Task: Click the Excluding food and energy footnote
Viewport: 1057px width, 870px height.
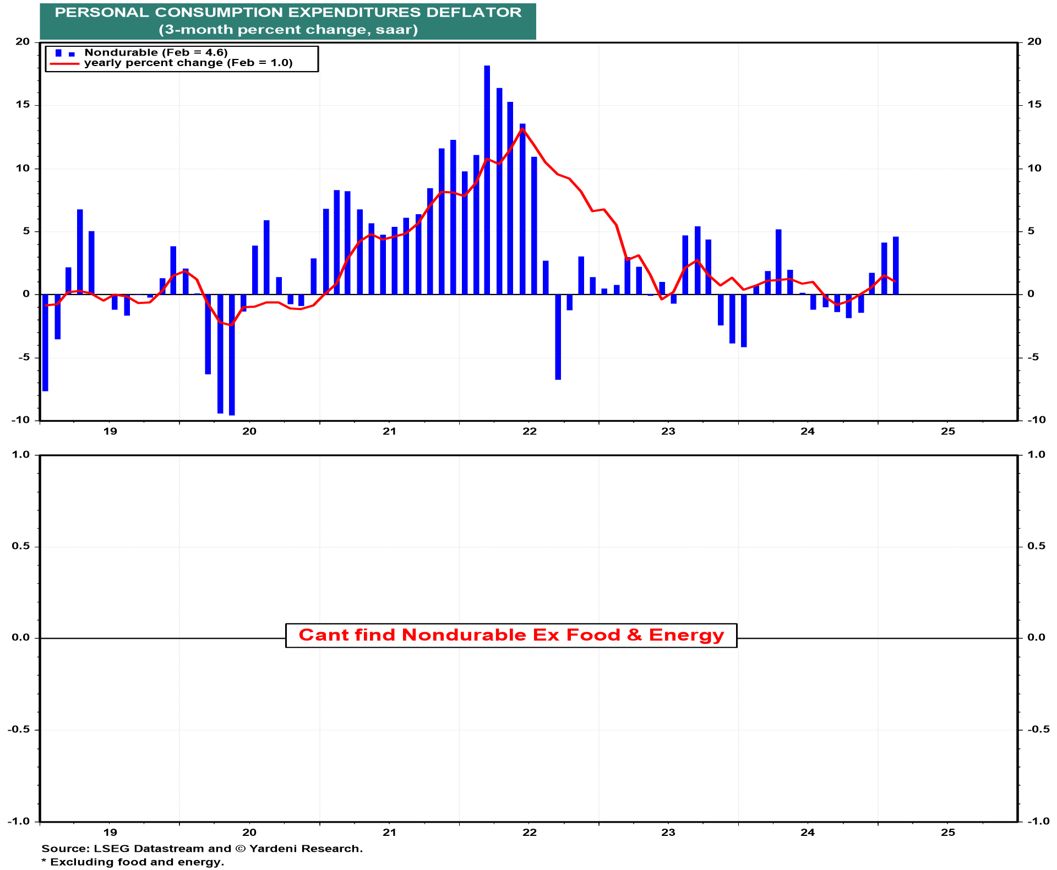Action: (133, 862)
